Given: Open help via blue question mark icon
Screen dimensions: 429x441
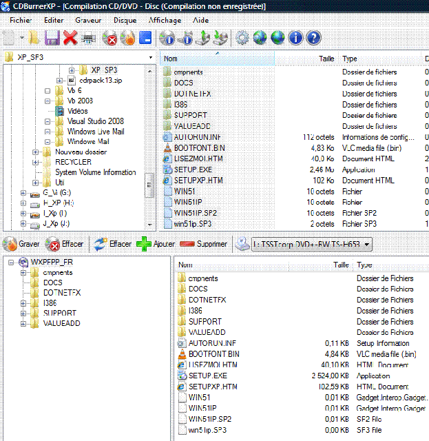Looking at the screenshot, I should pyautogui.click(x=314, y=38).
